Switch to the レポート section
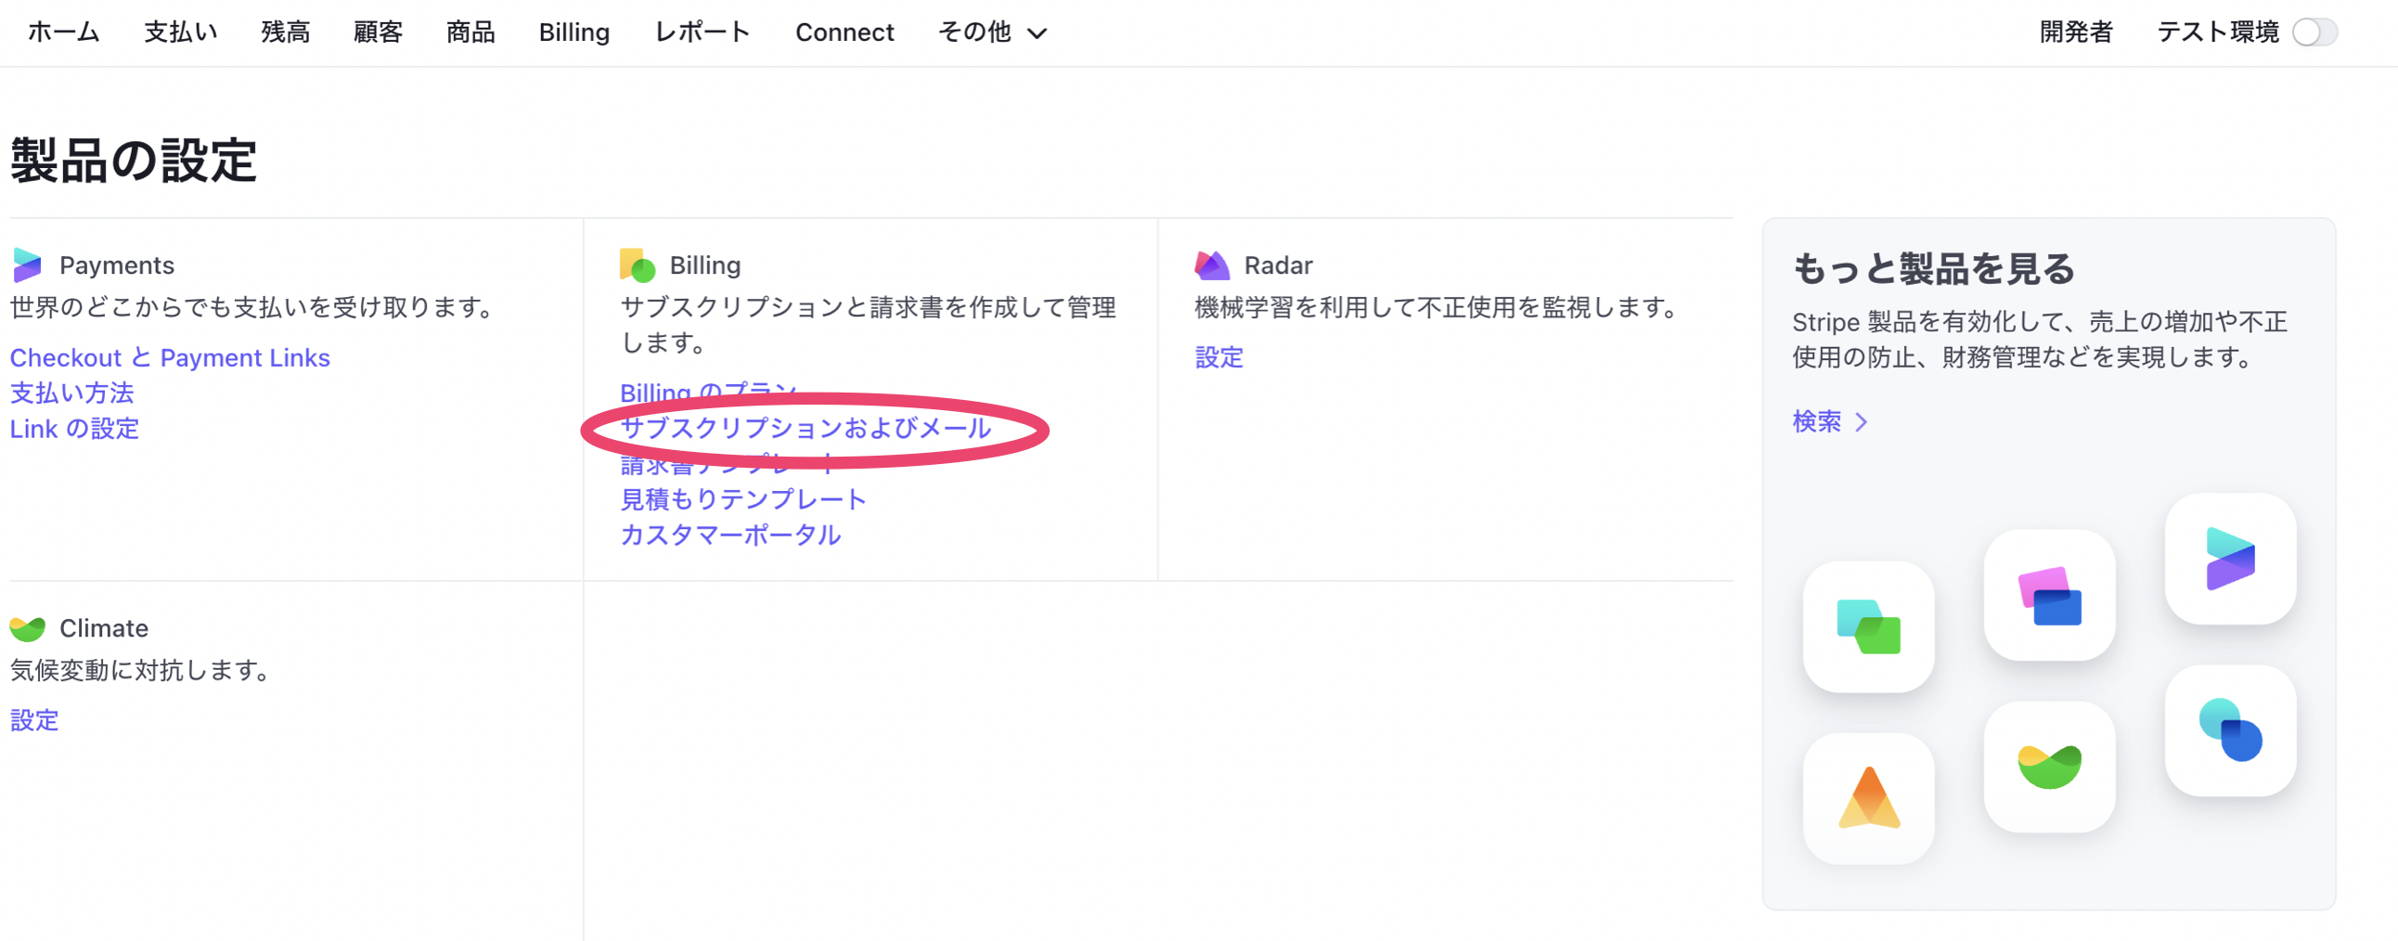 pyautogui.click(x=703, y=32)
